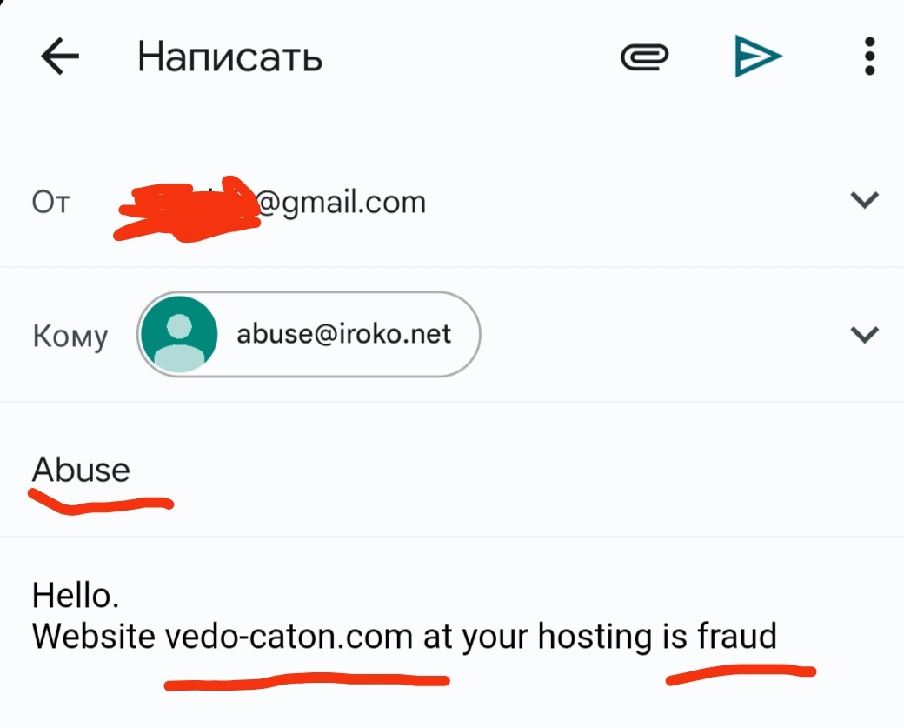Screen dimensions: 904x728
Task: Focus the Abuse subject field
Action: tap(452, 470)
